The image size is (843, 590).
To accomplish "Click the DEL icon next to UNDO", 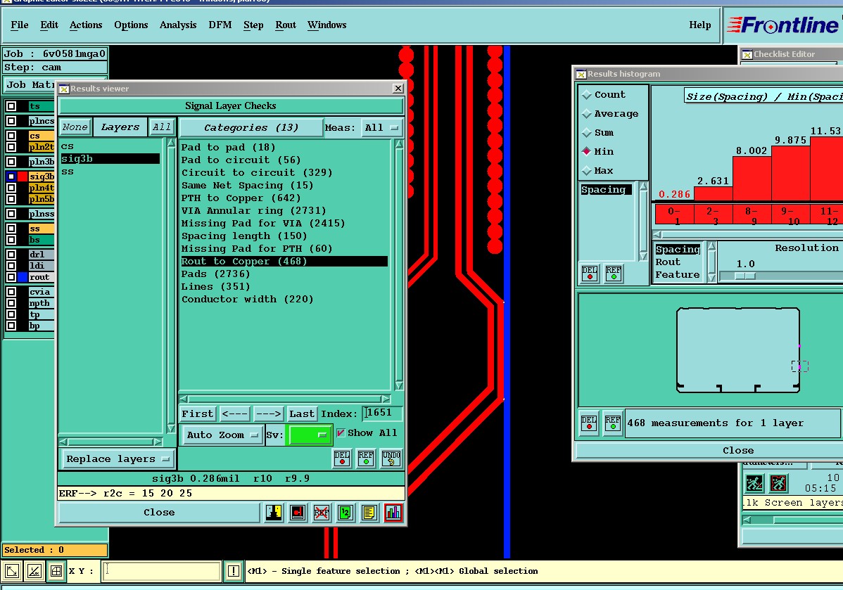I will tap(342, 458).
